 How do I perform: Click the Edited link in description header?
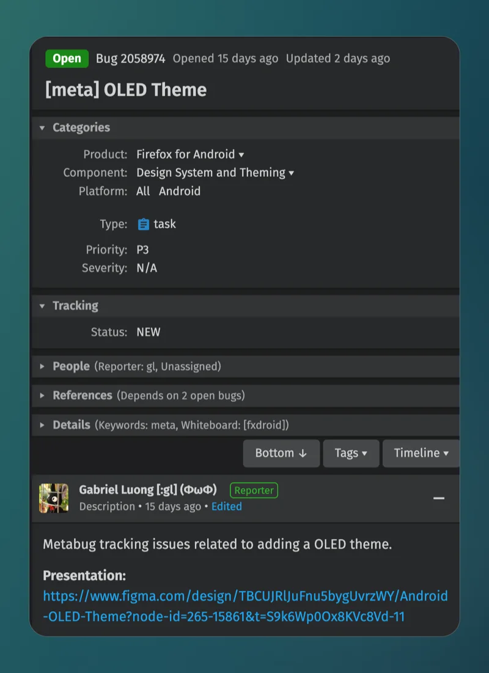coord(227,507)
